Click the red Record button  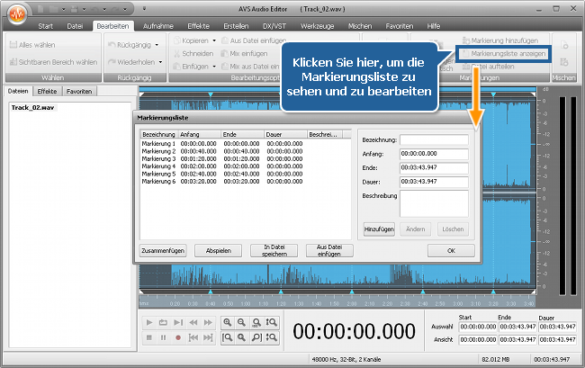coord(178,337)
